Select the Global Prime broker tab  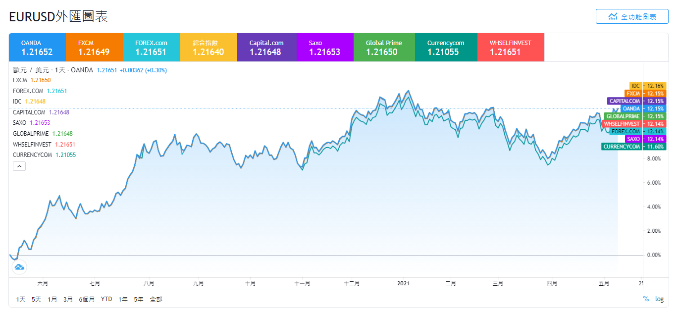point(384,48)
